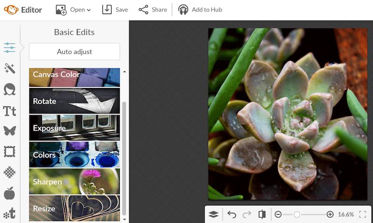Open the Text Tt tab
The width and height of the screenshot is (373, 223).
[9, 111]
